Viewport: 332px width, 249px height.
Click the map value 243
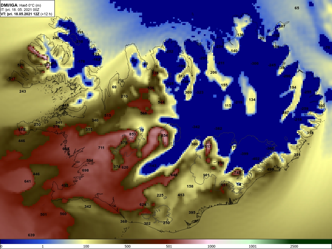coord(23,92)
